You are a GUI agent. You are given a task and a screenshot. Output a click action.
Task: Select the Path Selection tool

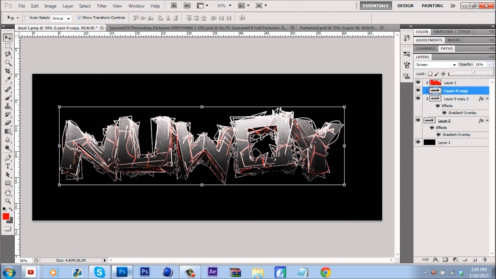8,175
